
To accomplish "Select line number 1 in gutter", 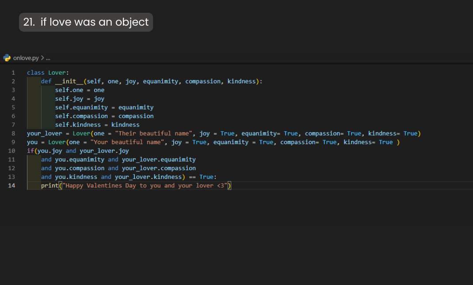I will [x=13, y=72].
